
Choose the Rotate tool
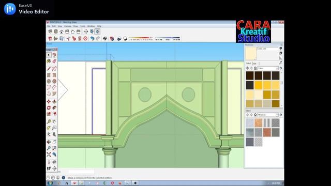49,108
